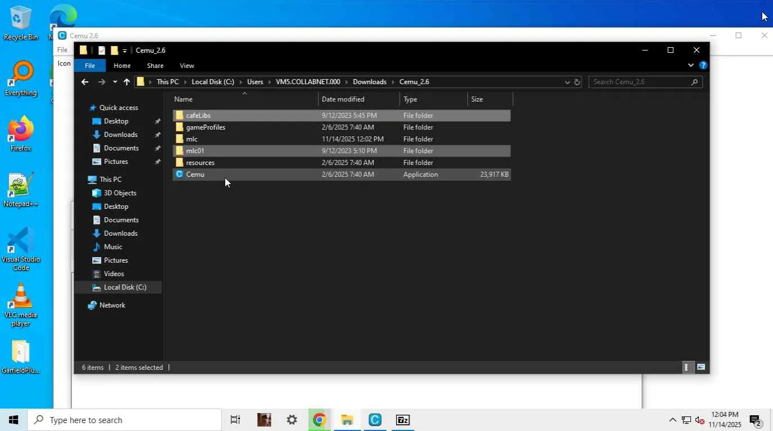773x431 pixels.
Task: Click the File Explorer taskbar icon
Action: [347, 420]
